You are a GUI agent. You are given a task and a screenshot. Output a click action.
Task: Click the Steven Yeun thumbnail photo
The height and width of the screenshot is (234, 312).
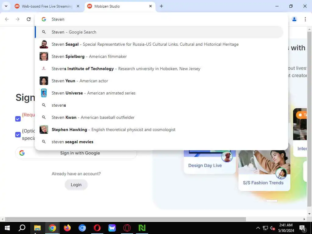[44, 81]
